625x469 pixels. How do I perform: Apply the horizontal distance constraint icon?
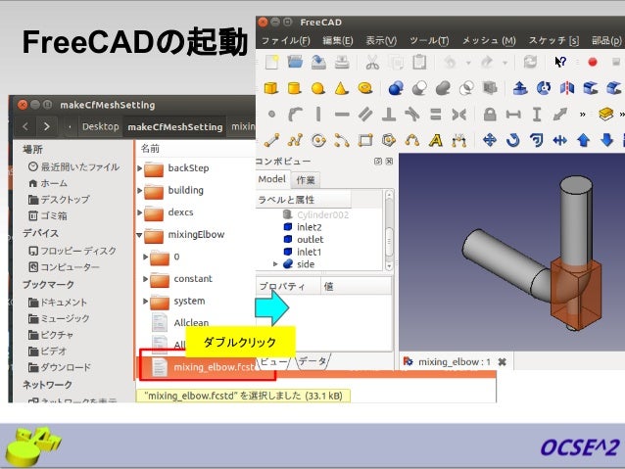click(x=513, y=115)
